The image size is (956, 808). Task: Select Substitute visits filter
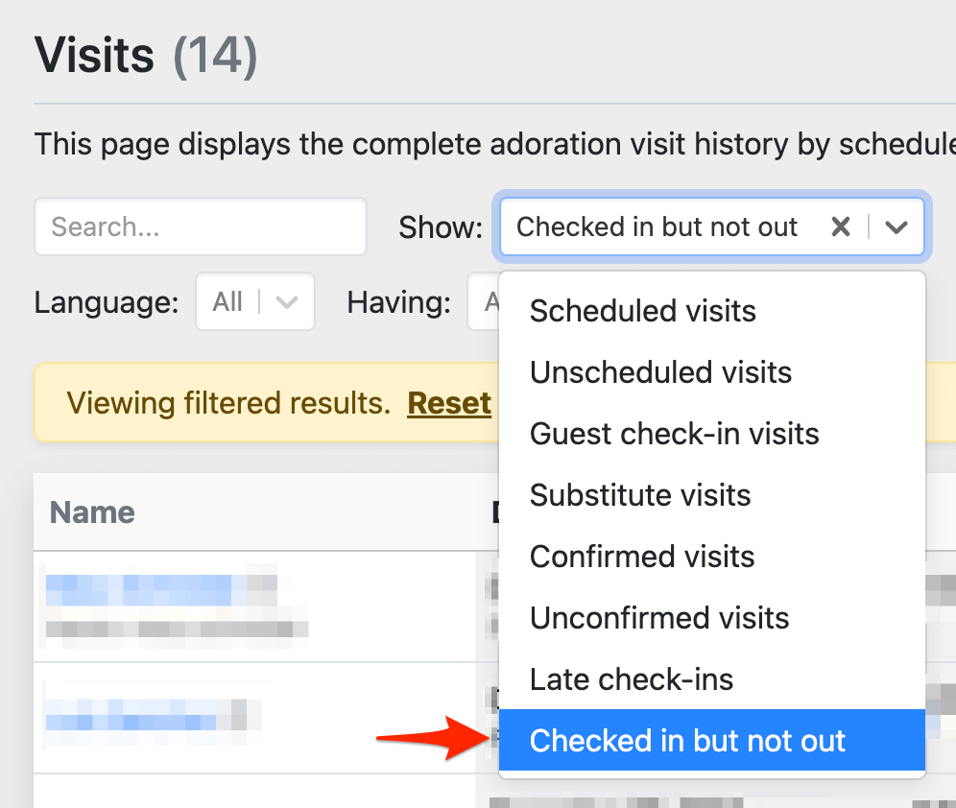click(640, 495)
